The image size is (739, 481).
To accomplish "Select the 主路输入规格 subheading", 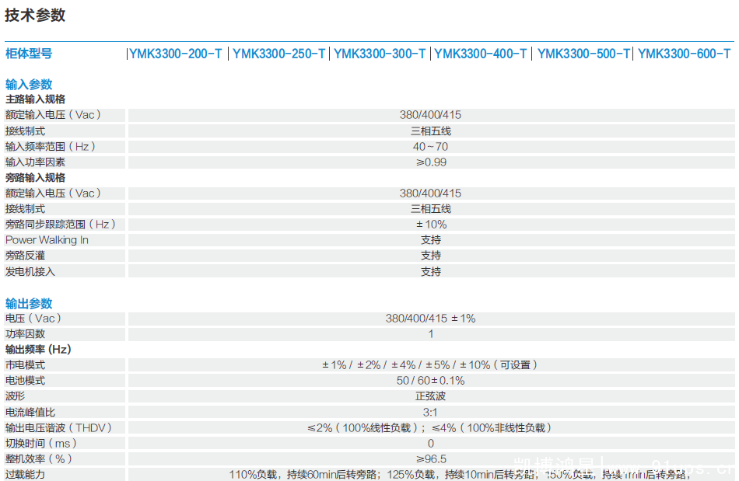I will pyautogui.click(x=35, y=99).
